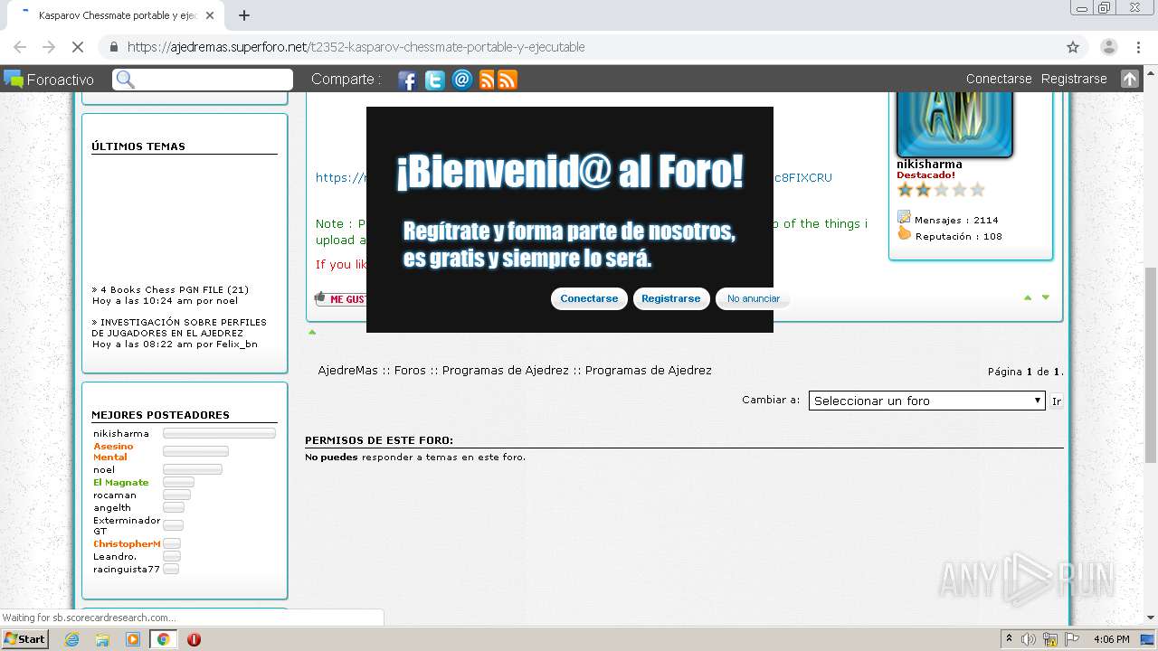This screenshot has height=651, width=1158.
Task: Open the first orange RSS feed icon
Action: [487, 80]
